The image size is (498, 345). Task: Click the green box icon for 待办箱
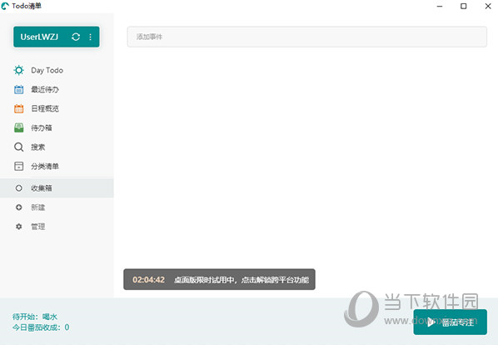pos(19,127)
